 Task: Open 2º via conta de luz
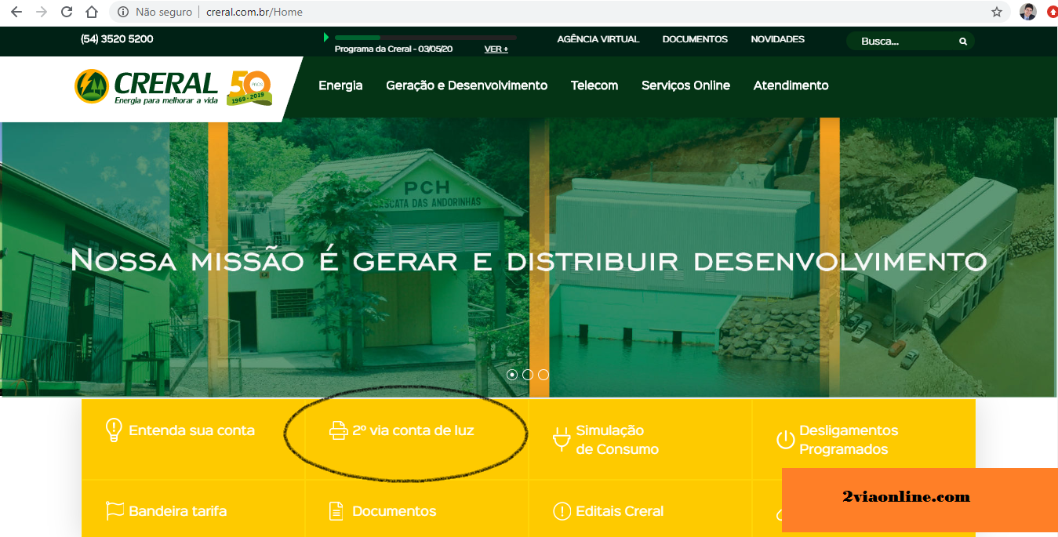click(413, 430)
